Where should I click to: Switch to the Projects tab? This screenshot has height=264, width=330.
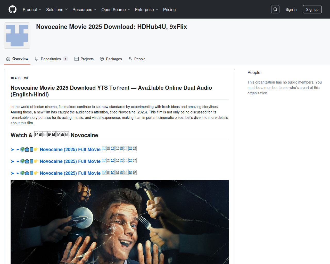(x=84, y=59)
